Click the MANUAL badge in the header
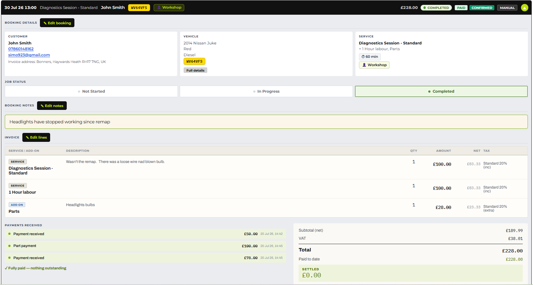Viewport: 533px width, 285px height. tap(507, 8)
